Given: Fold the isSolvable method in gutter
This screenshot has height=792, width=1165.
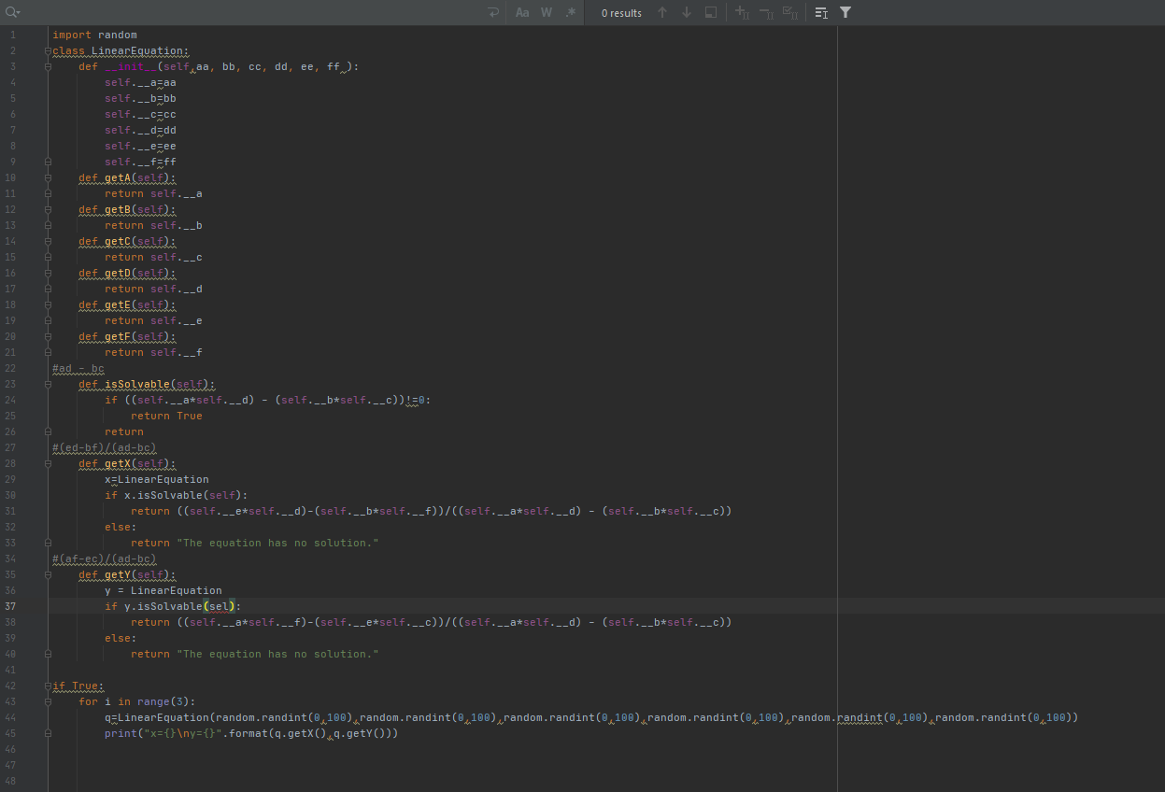Looking at the screenshot, I should tap(49, 384).
